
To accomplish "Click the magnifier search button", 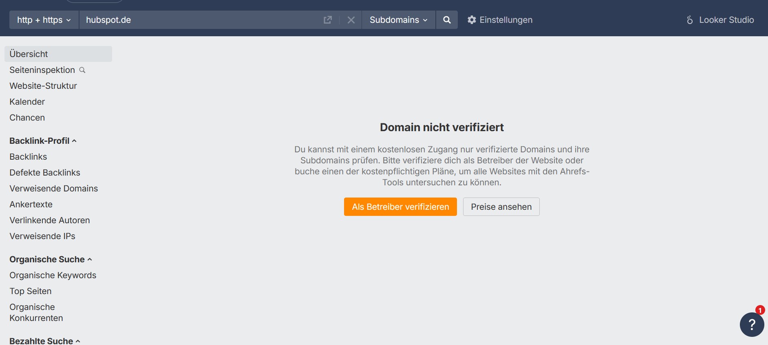I will 447,20.
